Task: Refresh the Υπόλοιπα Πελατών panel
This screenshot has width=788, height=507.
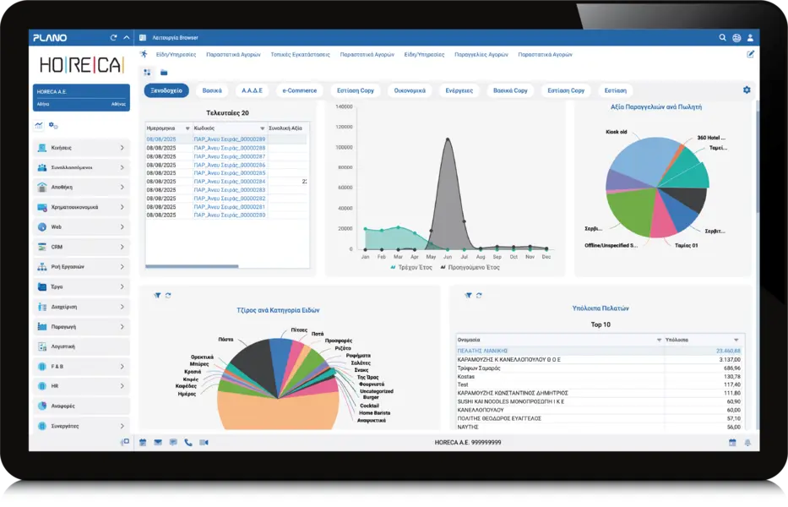Action: [479, 296]
